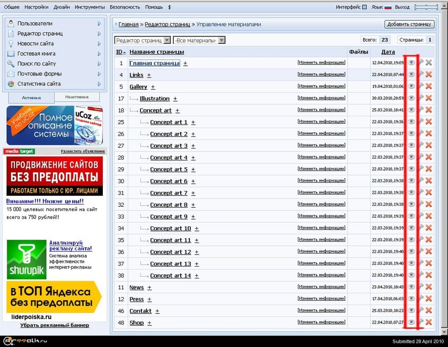Screen dimensions: 448x347
Task: Open the Все материалы filter dropdown
Action: coord(199,41)
